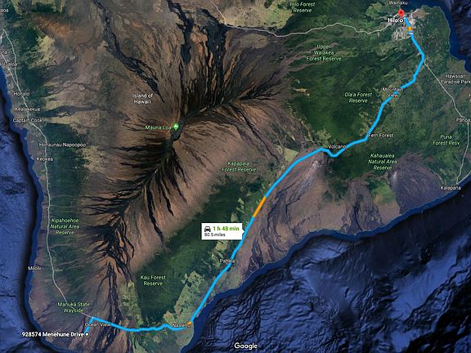
Task: Open the Kau Forest Reserve label
Action: coord(153,280)
